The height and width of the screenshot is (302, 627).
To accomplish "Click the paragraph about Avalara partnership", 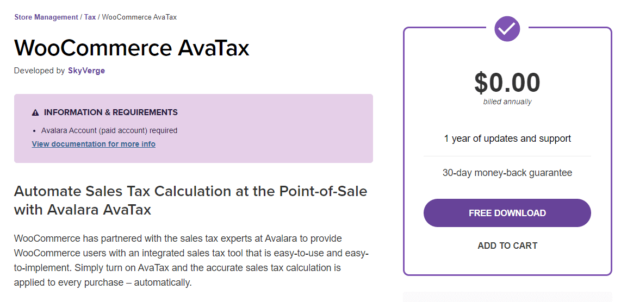I will coord(191,261).
